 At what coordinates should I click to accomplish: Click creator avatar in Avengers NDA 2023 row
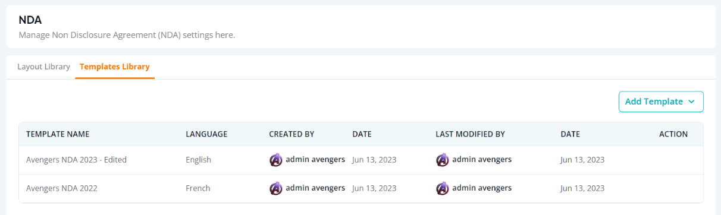(276, 160)
